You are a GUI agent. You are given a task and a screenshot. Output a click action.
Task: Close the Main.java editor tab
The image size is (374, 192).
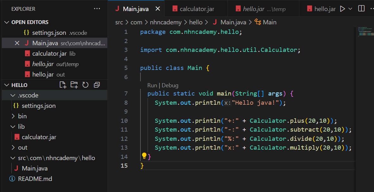pos(158,9)
